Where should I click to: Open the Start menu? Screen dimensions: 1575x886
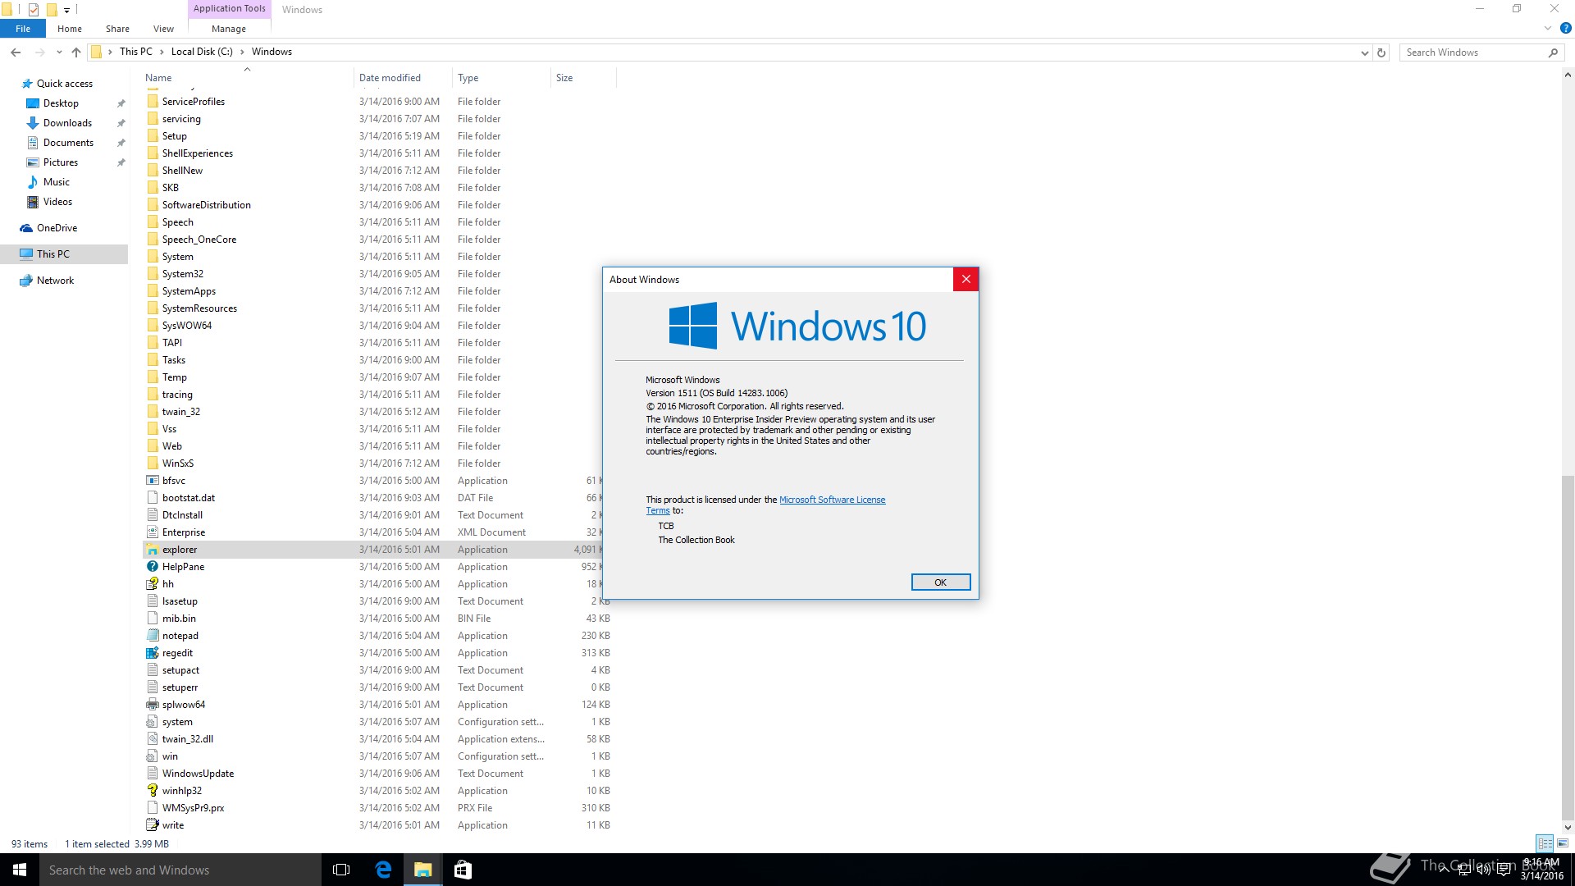pyautogui.click(x=20, y=870)
